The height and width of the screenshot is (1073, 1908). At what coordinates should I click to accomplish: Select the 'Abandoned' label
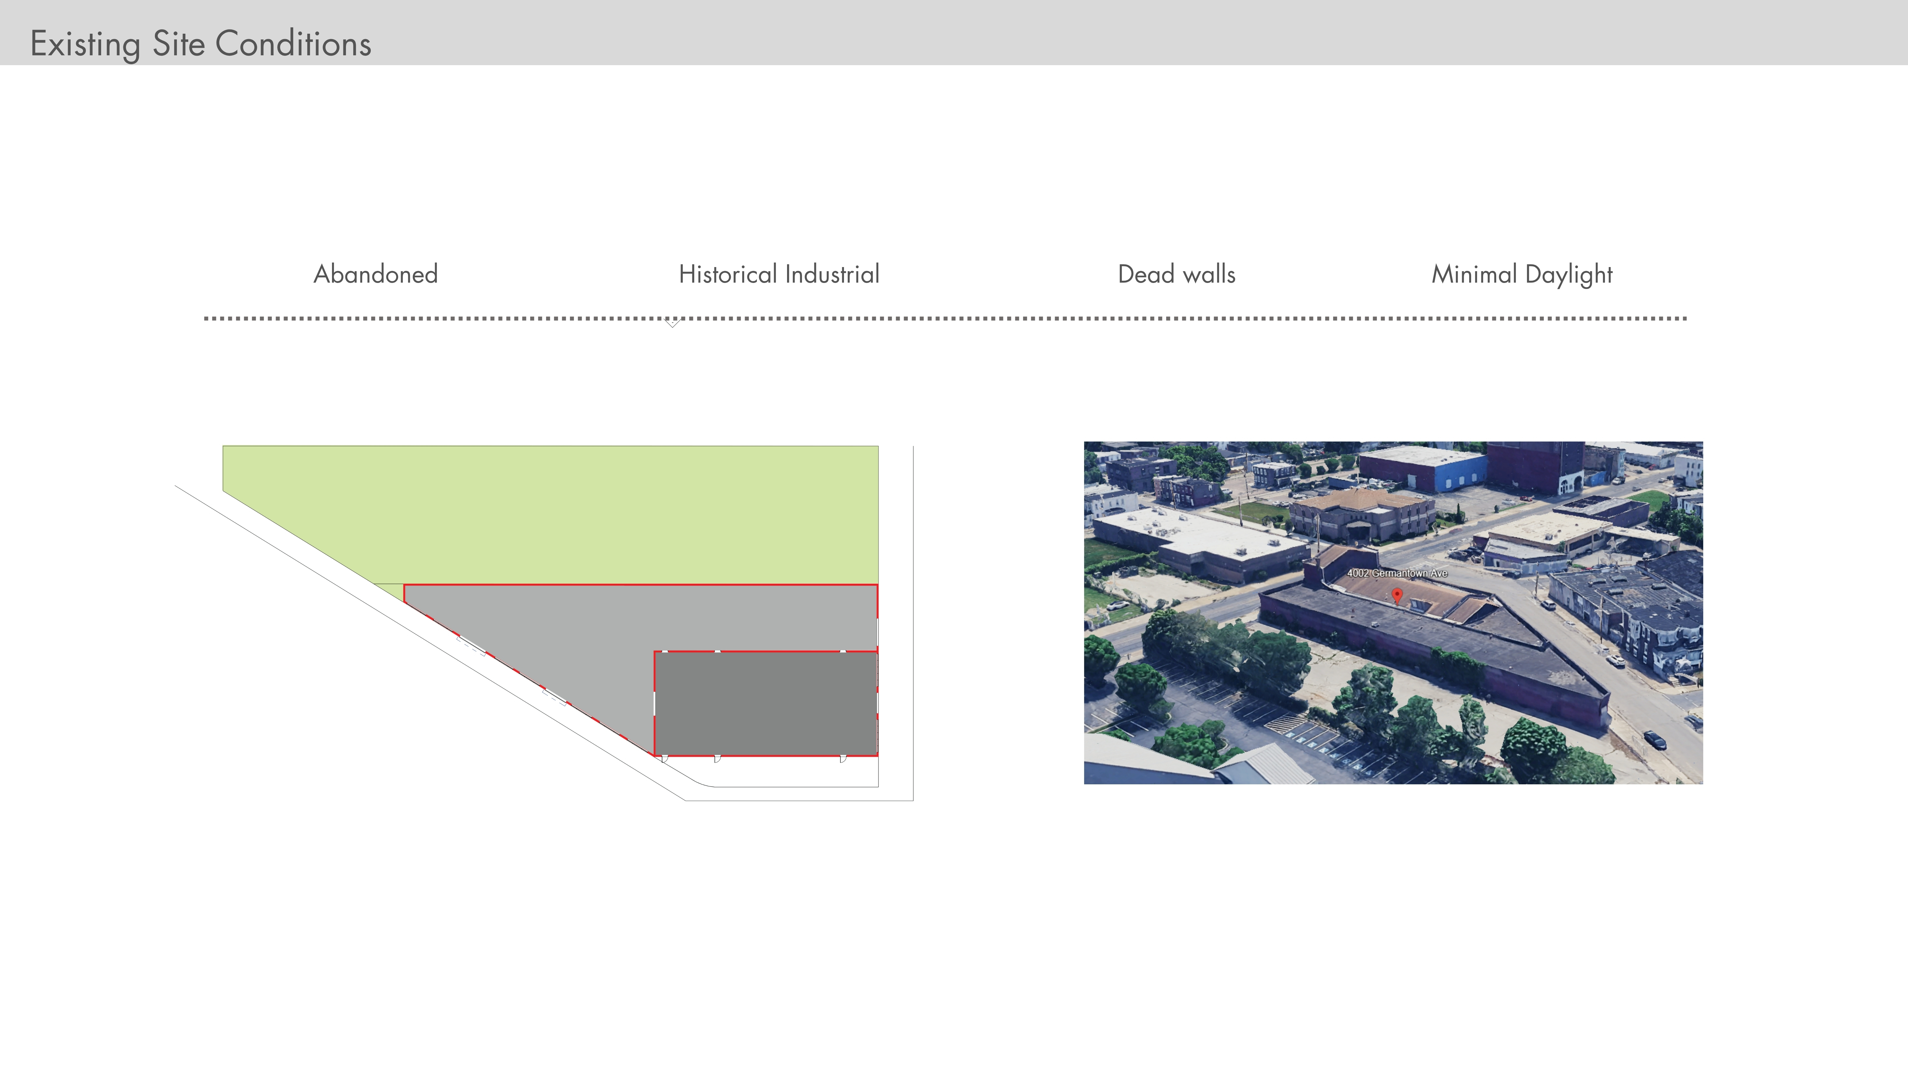tap(376, 274)
